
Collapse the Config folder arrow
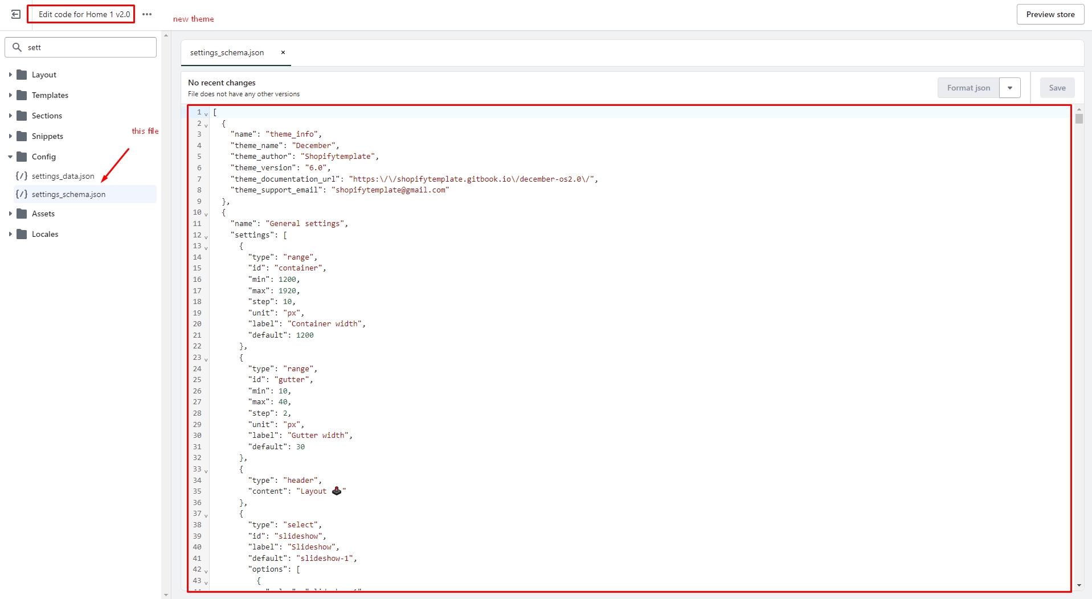(x=10, y=157)
